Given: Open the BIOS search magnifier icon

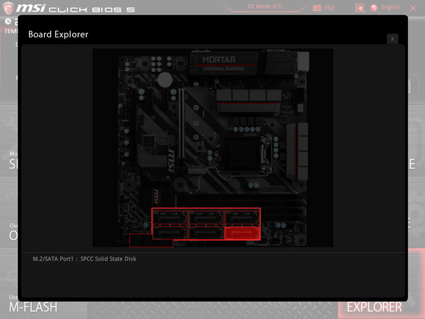Looking at the screenshot, I should pos(360,8).
